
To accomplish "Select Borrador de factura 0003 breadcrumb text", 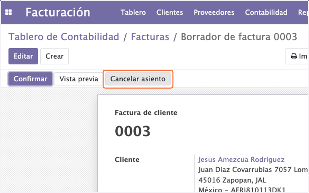I will click(x=239, y=37).
